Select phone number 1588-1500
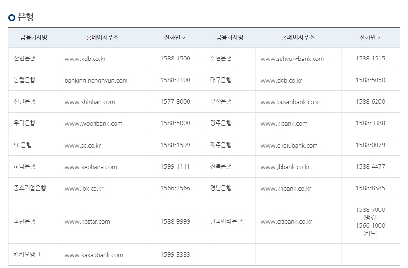 (175, 58)
